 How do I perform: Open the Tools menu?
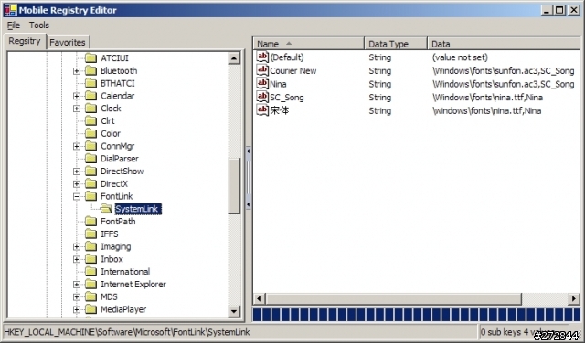pos(39,26)
